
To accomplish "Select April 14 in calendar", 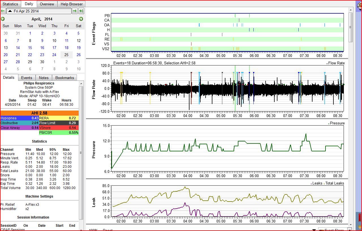I will pyautogui.click(x=18, y=48).
